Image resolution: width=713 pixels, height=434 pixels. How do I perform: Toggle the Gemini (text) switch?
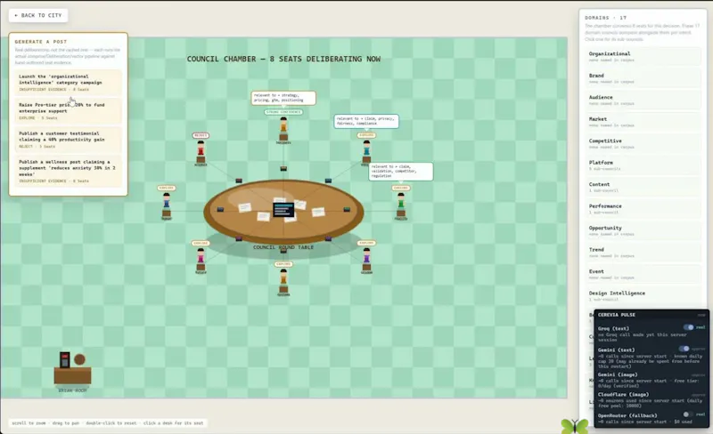(684, 349)
